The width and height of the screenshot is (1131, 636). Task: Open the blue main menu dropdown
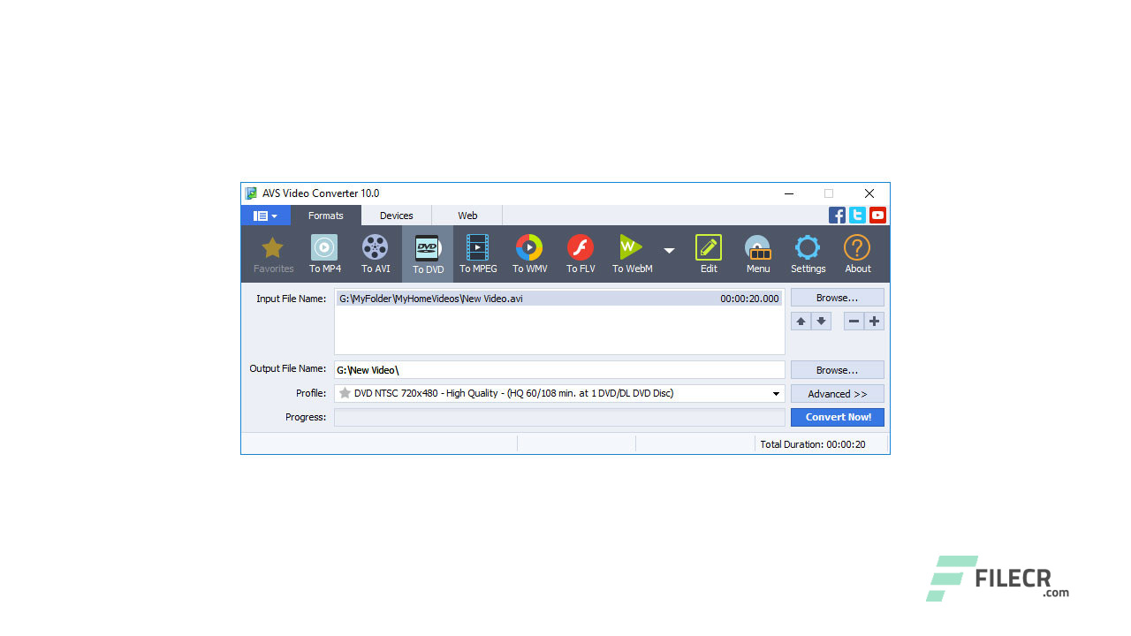pyautogui.click(x=265, y=216)
